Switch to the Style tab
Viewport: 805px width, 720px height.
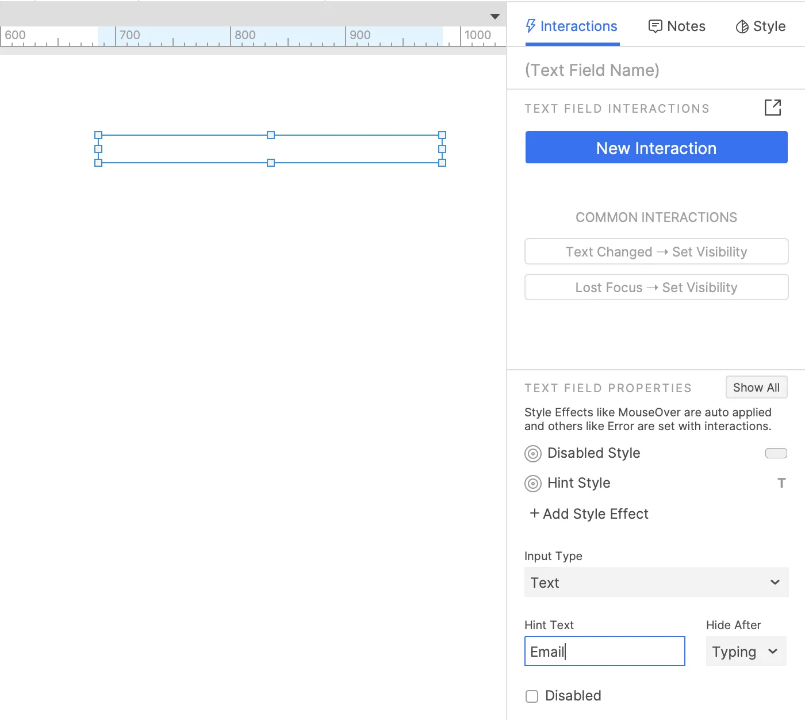[x=760, y=26]
